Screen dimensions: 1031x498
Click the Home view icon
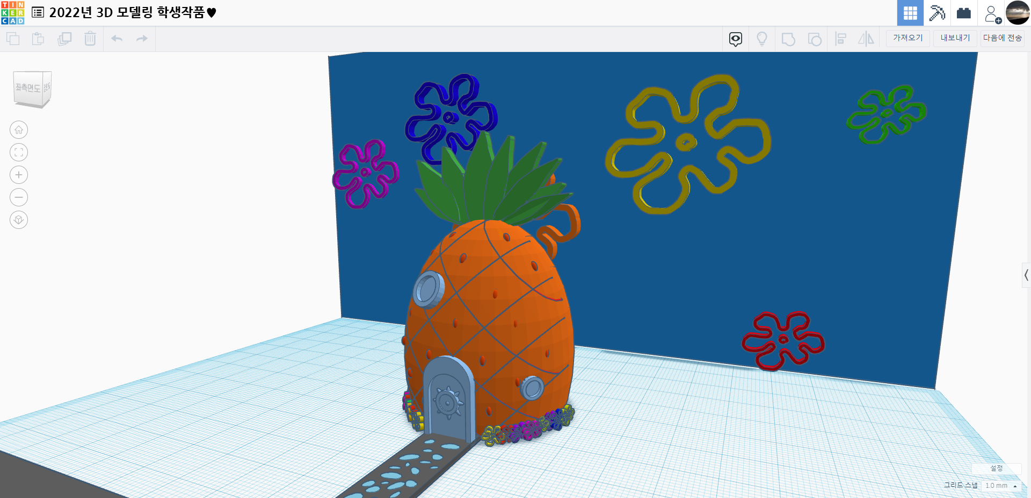pyautogui.click(x=19, y=130)
